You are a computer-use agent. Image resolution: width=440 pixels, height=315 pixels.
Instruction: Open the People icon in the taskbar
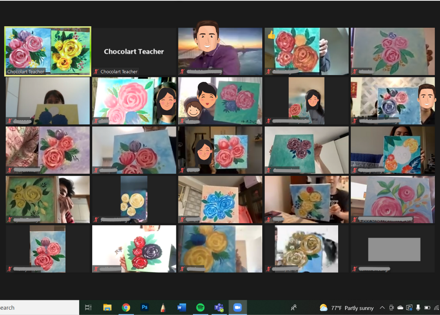(x=293, y=308)
